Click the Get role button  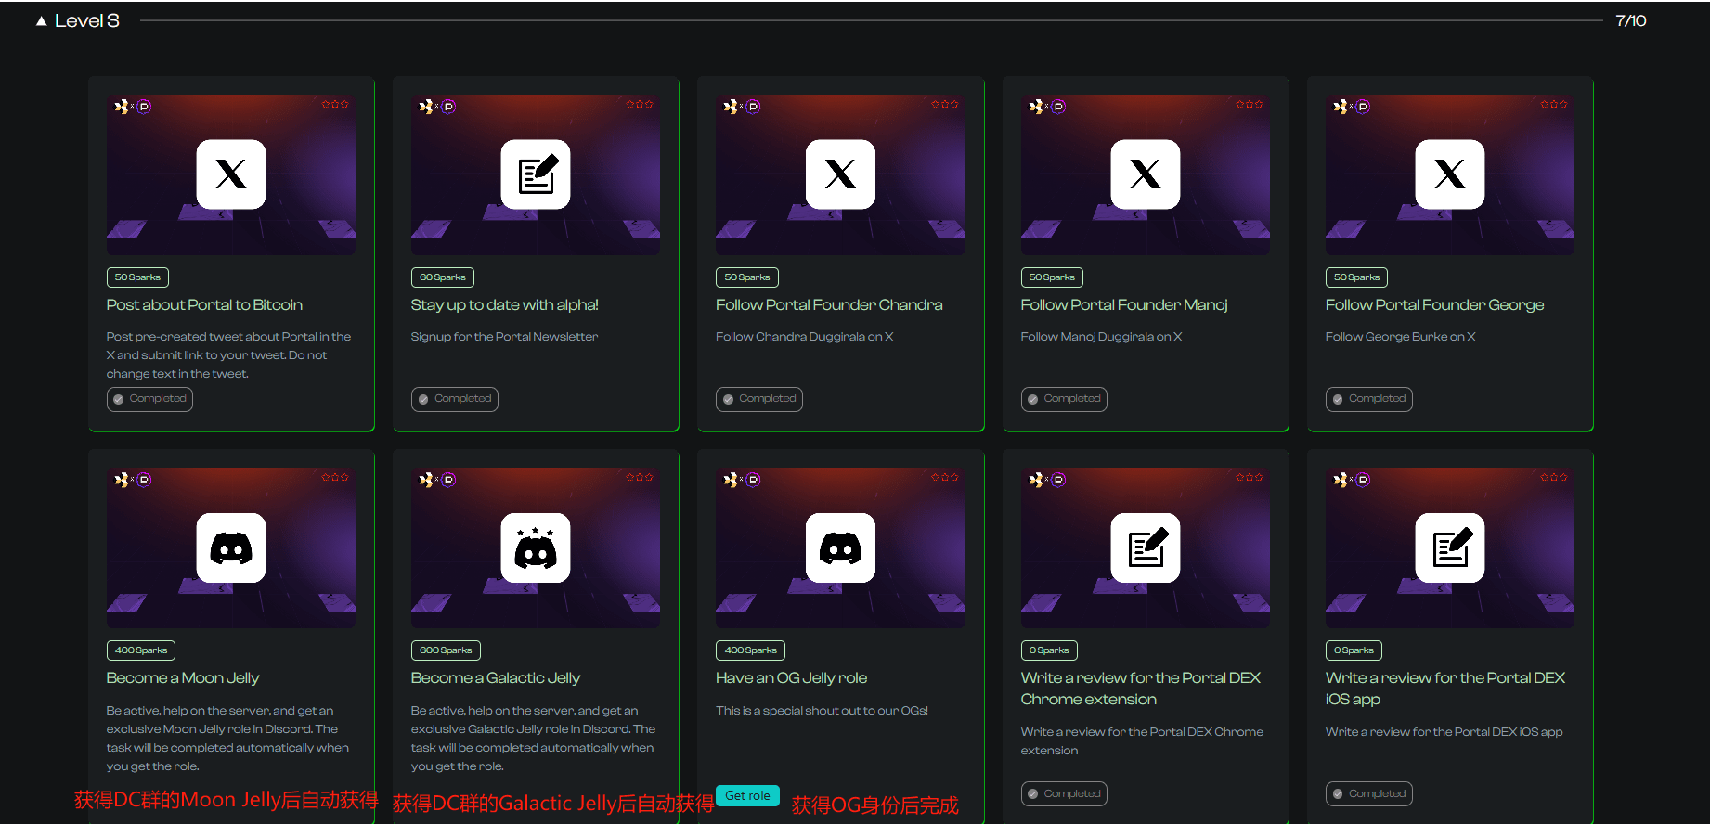coord(748,795)
